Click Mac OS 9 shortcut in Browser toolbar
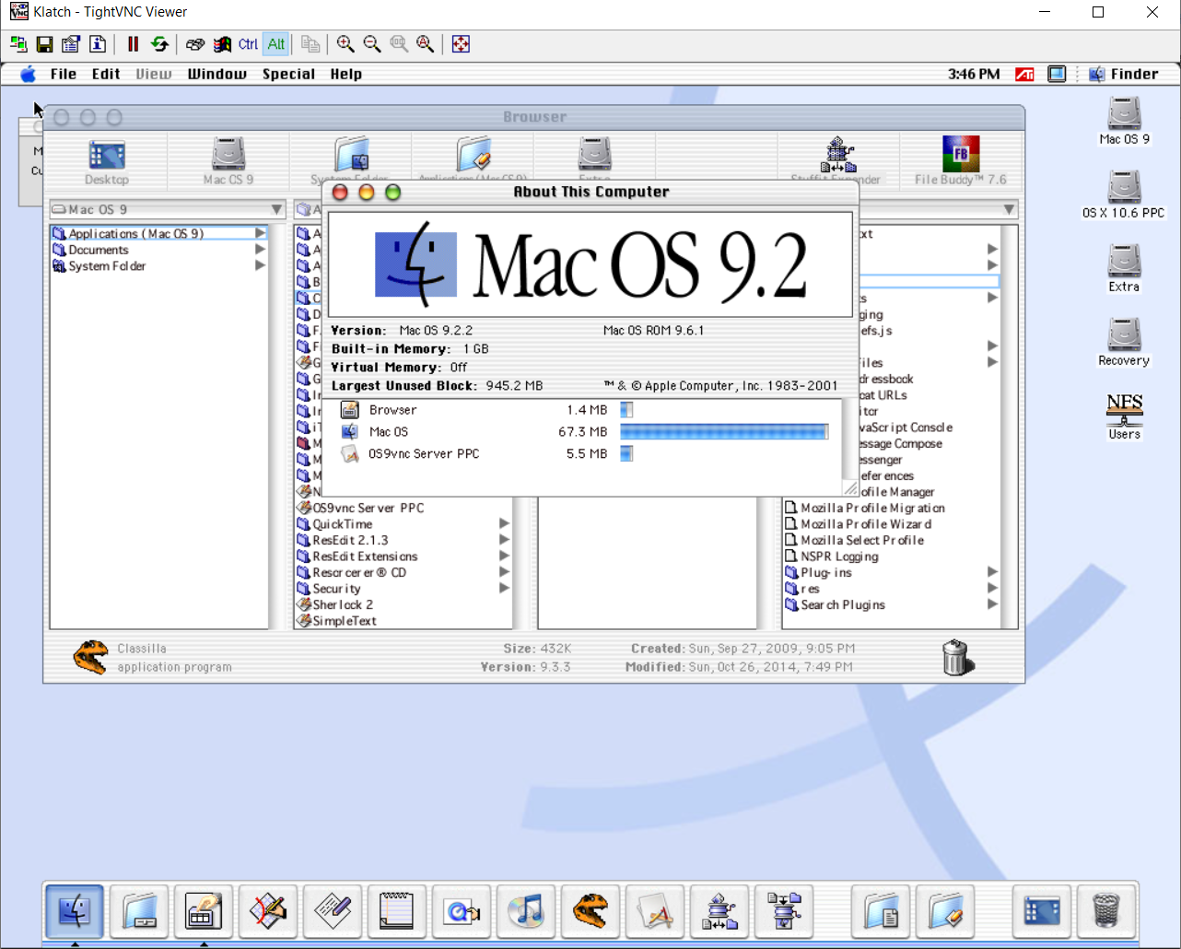1181x949 pixels. (x=228, y=161)
